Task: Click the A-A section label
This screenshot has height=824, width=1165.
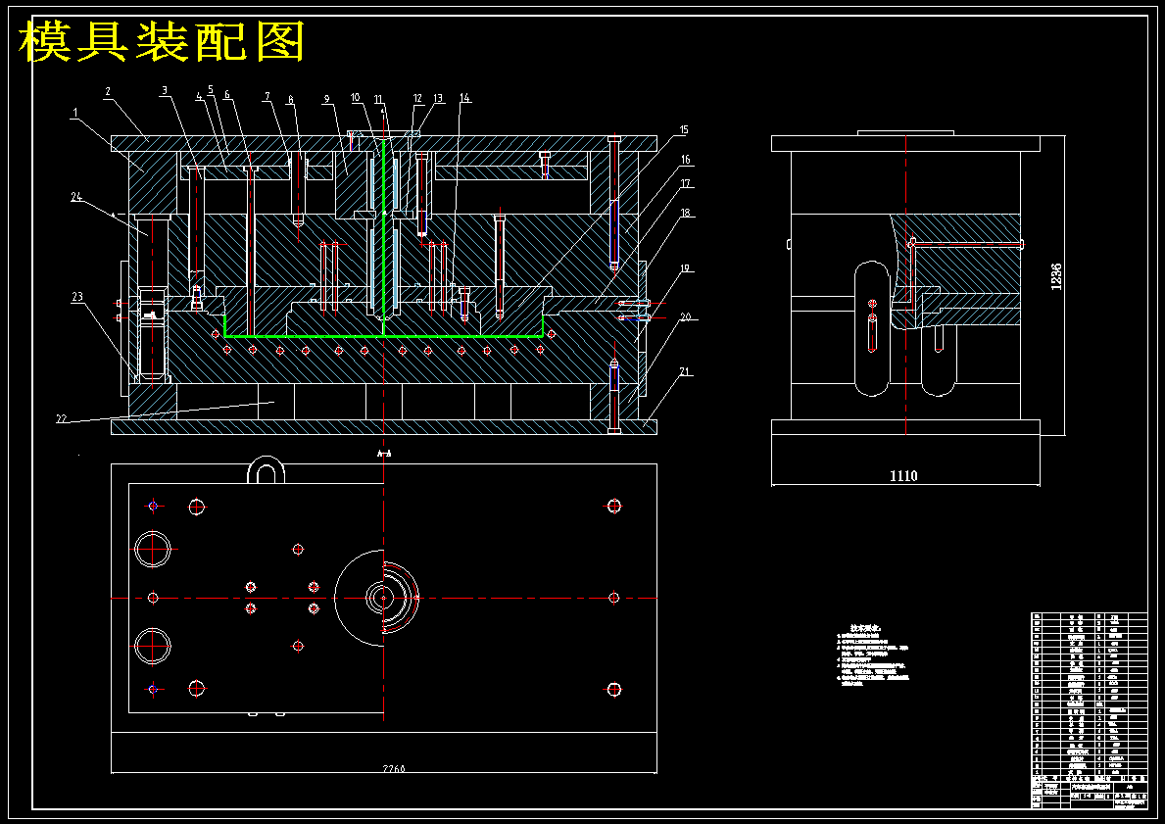Action: coord(384,453)
